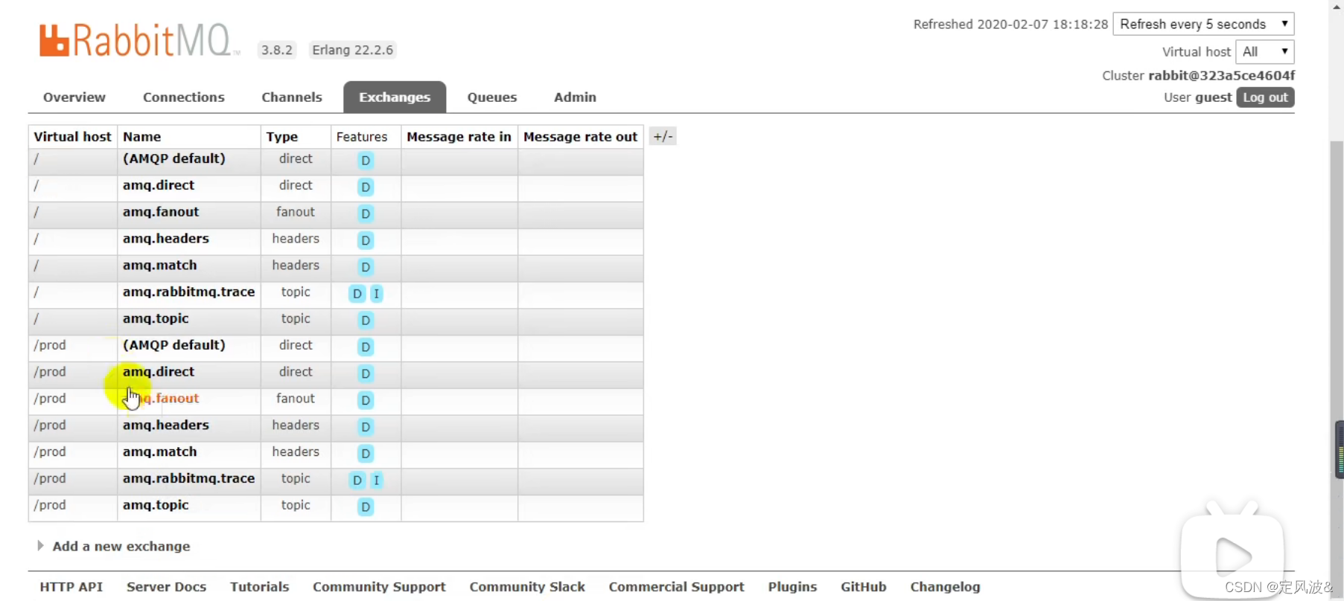Open amq.direct exchange in /prod vhost
Screen dimensions: 1344x601
[159, 372]
